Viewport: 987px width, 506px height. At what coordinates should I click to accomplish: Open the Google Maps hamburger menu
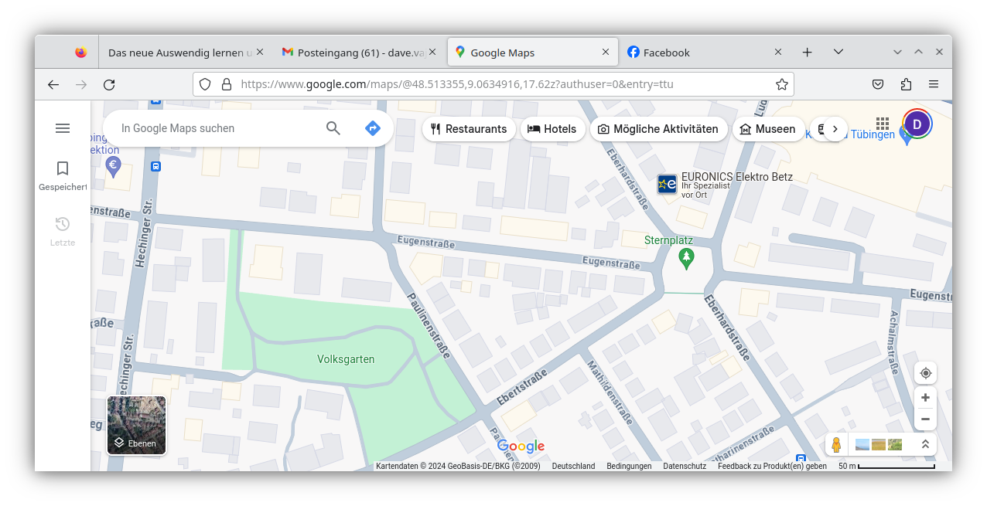(63, 128)
